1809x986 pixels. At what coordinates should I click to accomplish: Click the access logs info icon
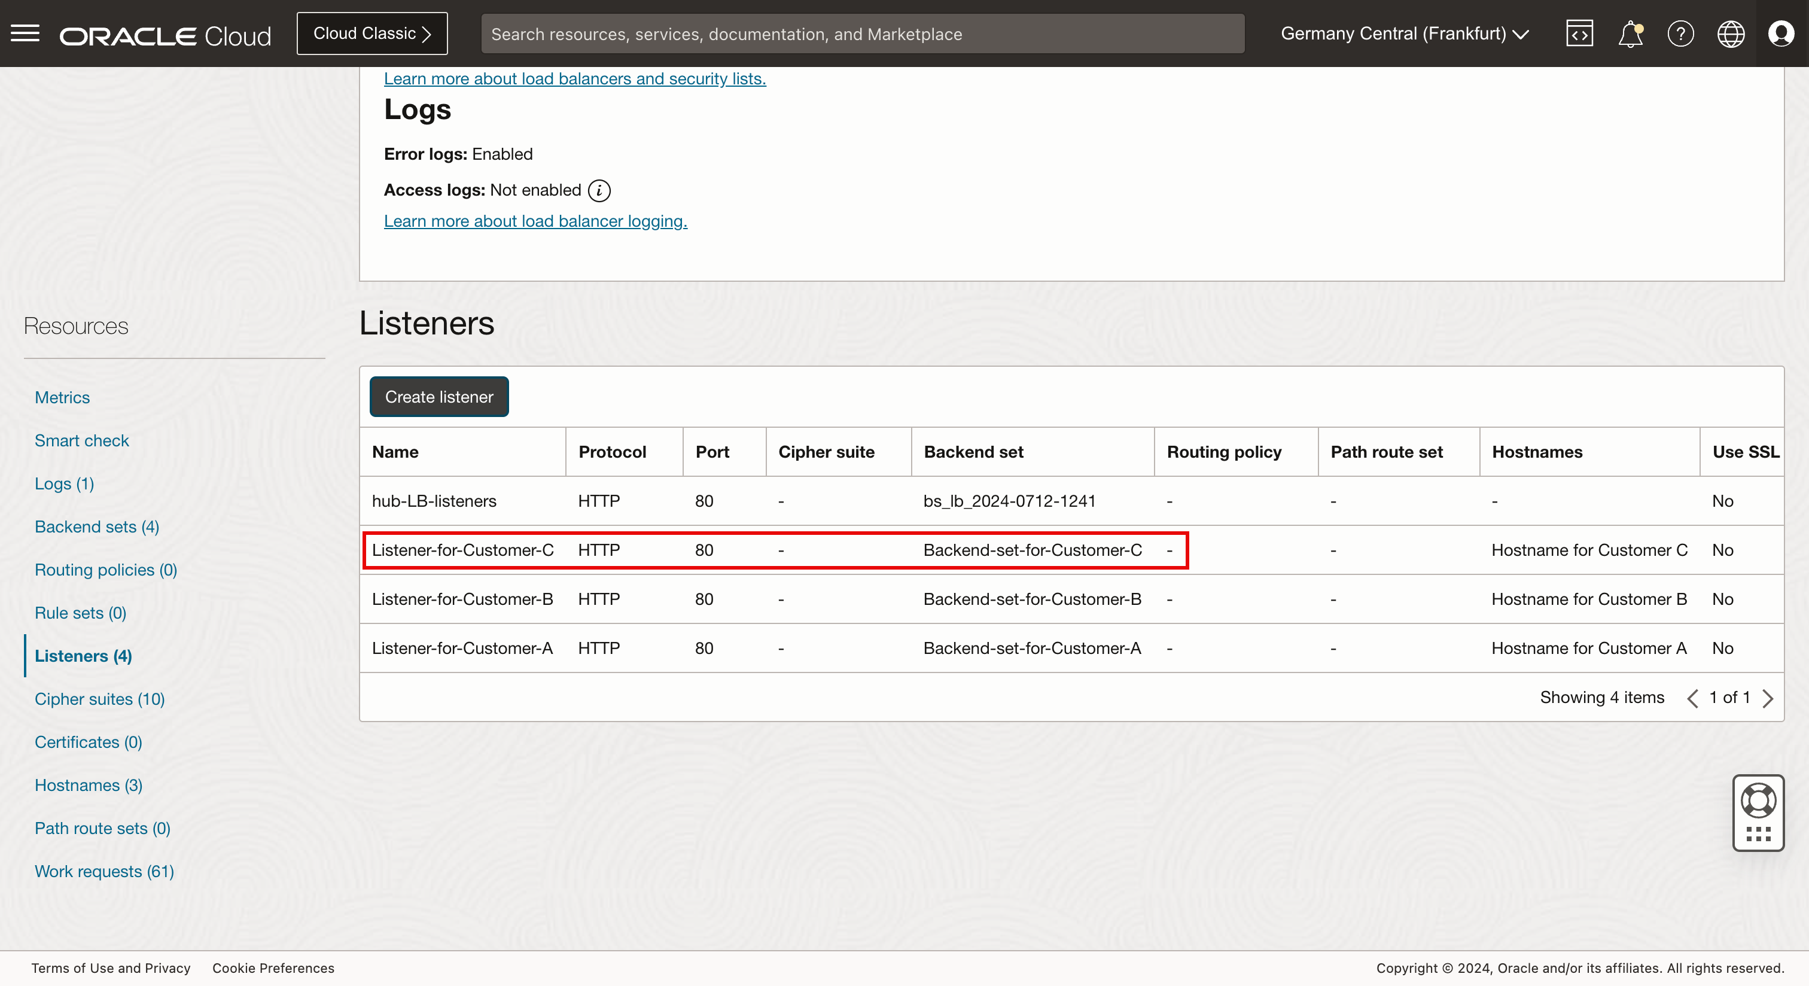[x=599, y=190]
